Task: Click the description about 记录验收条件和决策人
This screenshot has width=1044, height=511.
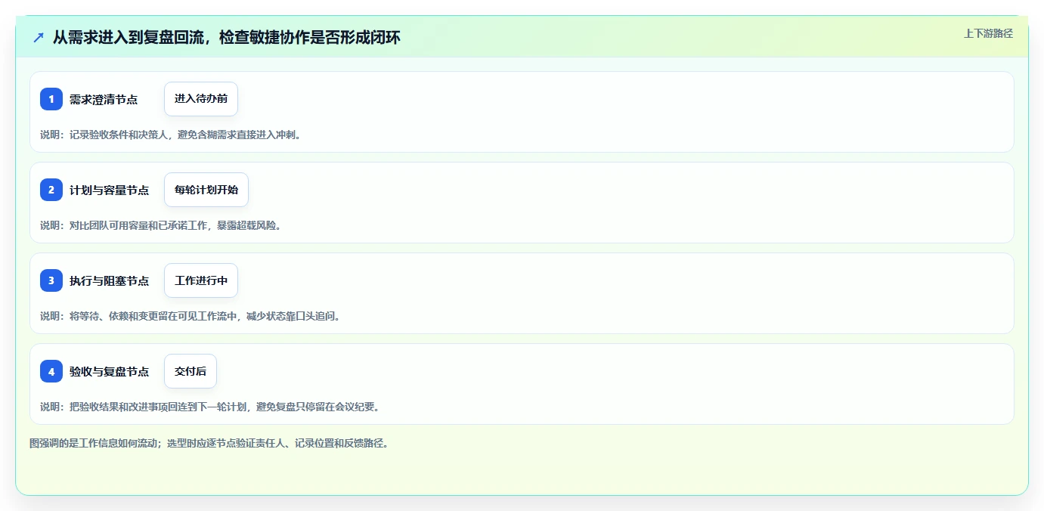Action: point(171,135)
